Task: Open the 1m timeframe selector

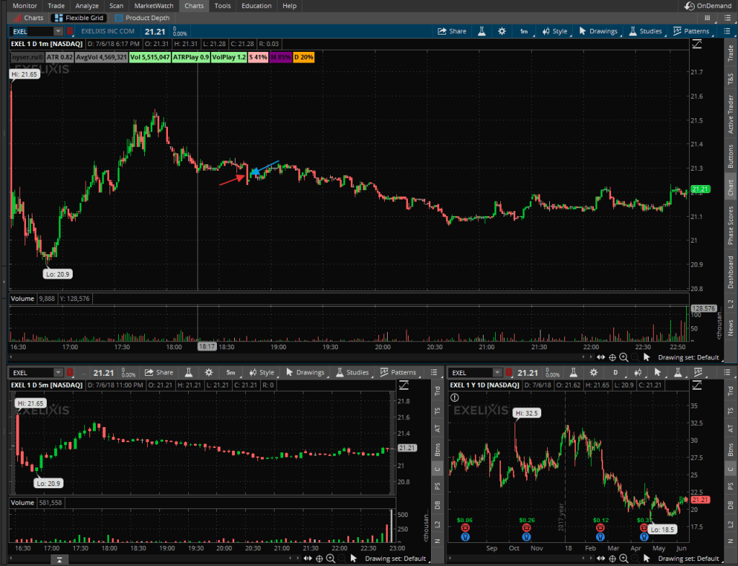Action: 524,31
